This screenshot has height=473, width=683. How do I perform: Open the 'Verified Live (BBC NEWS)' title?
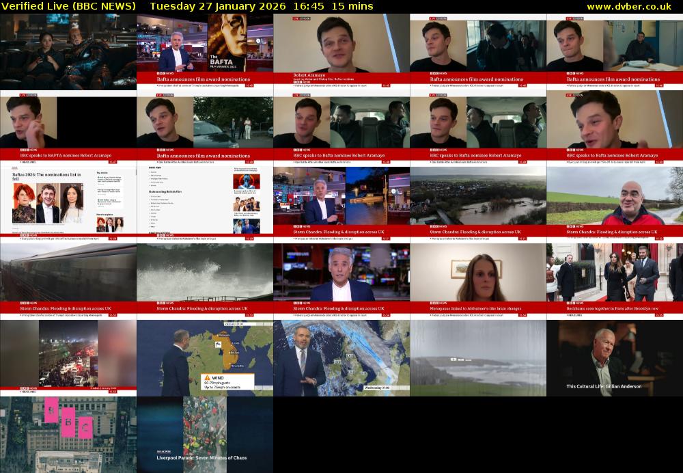68,6
